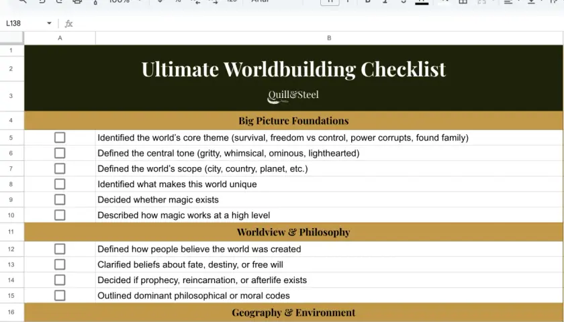
Task: Select row 12 header
Action: 11,249
